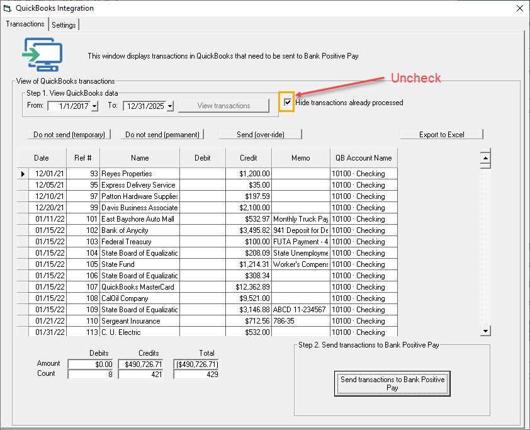Click the Debits amount field $0.00

pyautogui.click(x=90, y=364)
